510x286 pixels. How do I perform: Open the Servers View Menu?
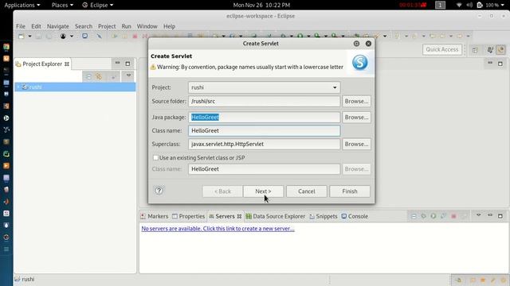coord(479,215)
